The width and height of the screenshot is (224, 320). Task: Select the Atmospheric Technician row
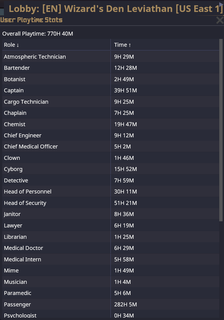tap(35, 57)
